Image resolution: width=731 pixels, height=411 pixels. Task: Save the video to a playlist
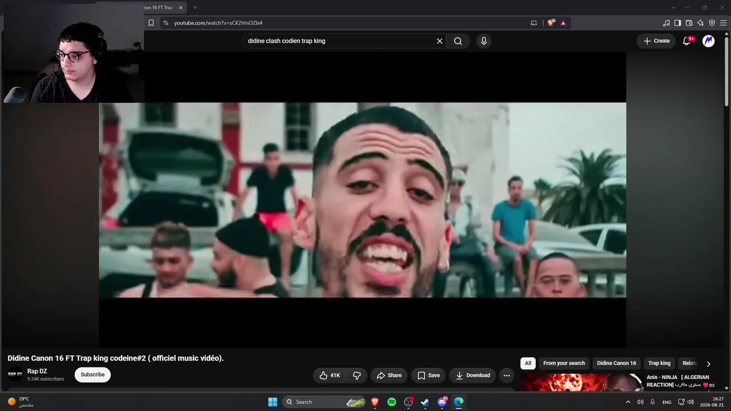tap(428, 375)
